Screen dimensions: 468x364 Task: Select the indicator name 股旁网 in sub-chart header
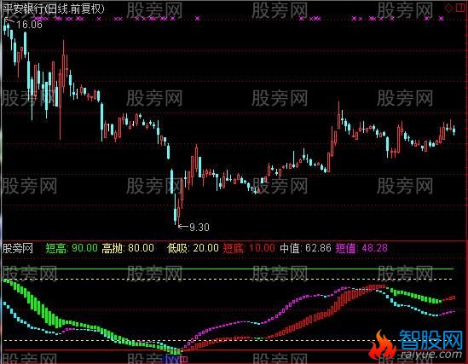18,248
